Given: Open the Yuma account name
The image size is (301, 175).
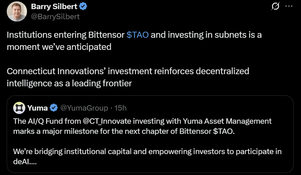Looking at the screenshot, I should tap(37, 108).
